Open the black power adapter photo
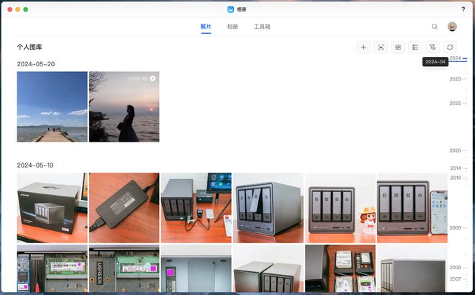The height and width of the screenshot is (295, 475). (125, 208)
